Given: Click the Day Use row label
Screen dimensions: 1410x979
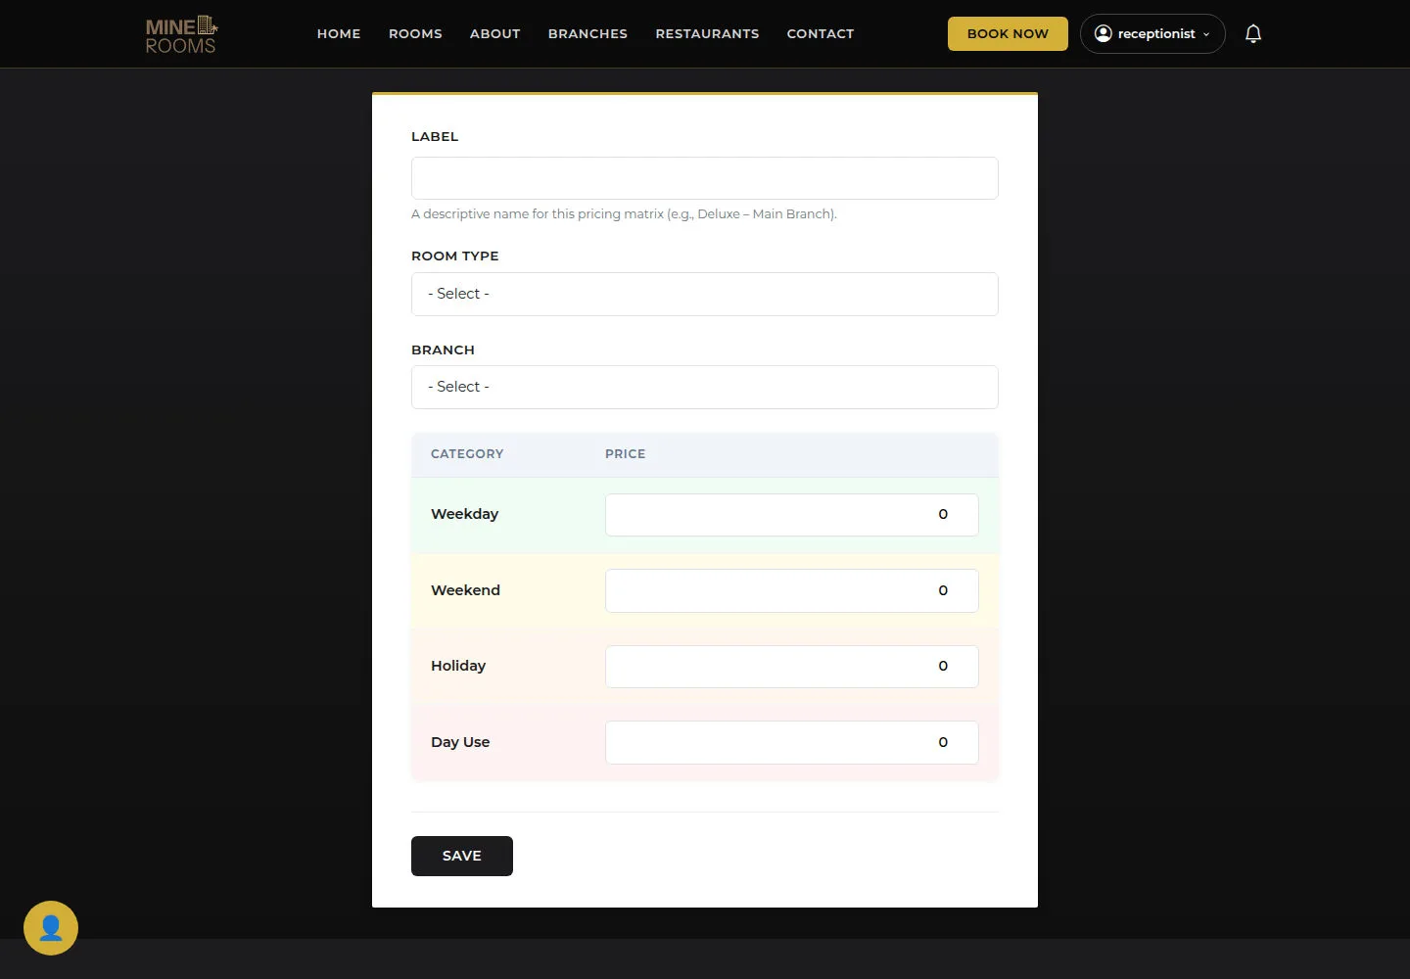Looking at the screenshot, I should pos(460,742).
